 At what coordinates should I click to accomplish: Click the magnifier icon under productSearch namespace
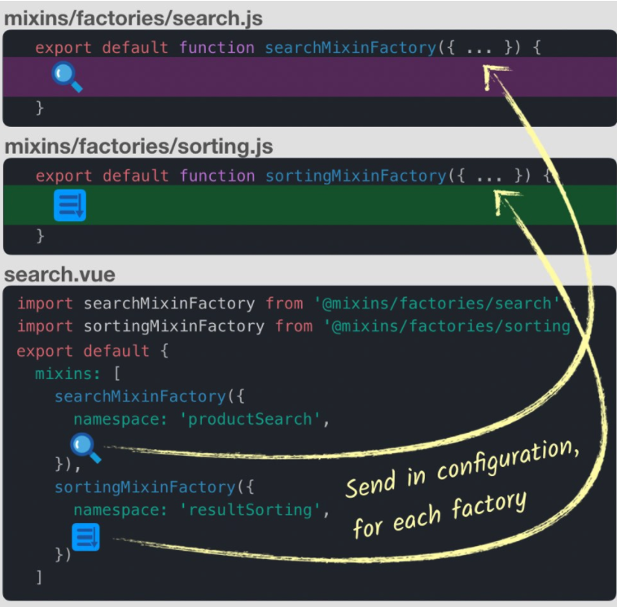click(x=85, y=448)
